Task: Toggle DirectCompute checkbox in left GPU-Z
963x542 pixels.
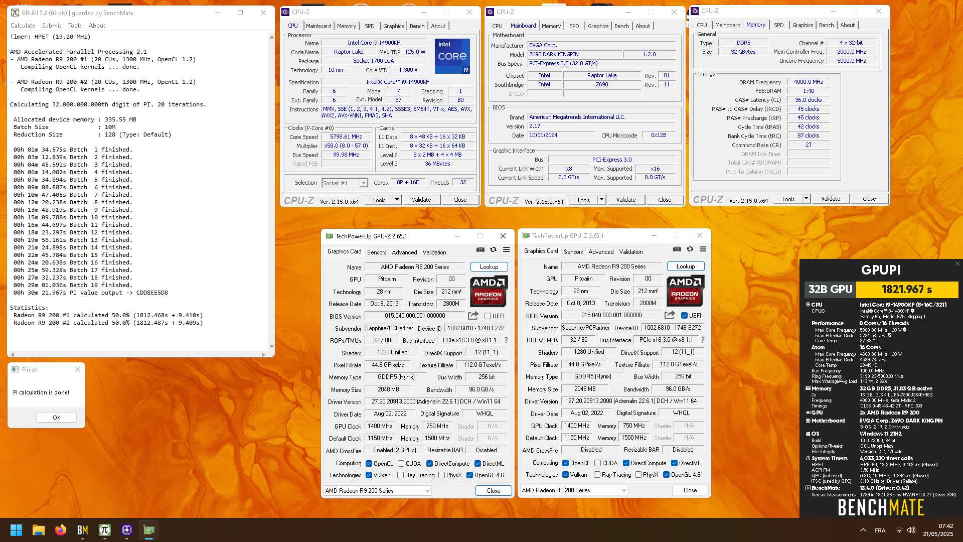Action: [x=430, y=464]
